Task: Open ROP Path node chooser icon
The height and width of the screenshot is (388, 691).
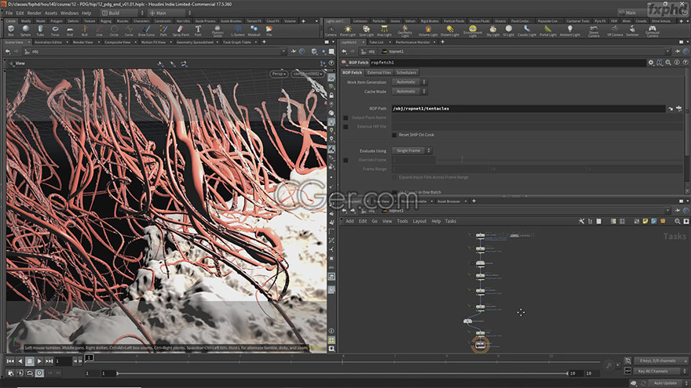Action: [x=678, y=108]
